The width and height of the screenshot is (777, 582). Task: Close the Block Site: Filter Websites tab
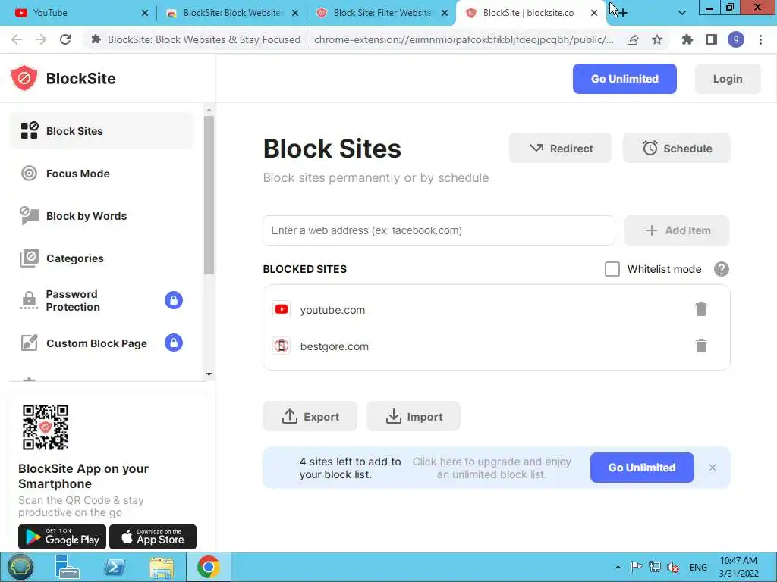point(445,13)
